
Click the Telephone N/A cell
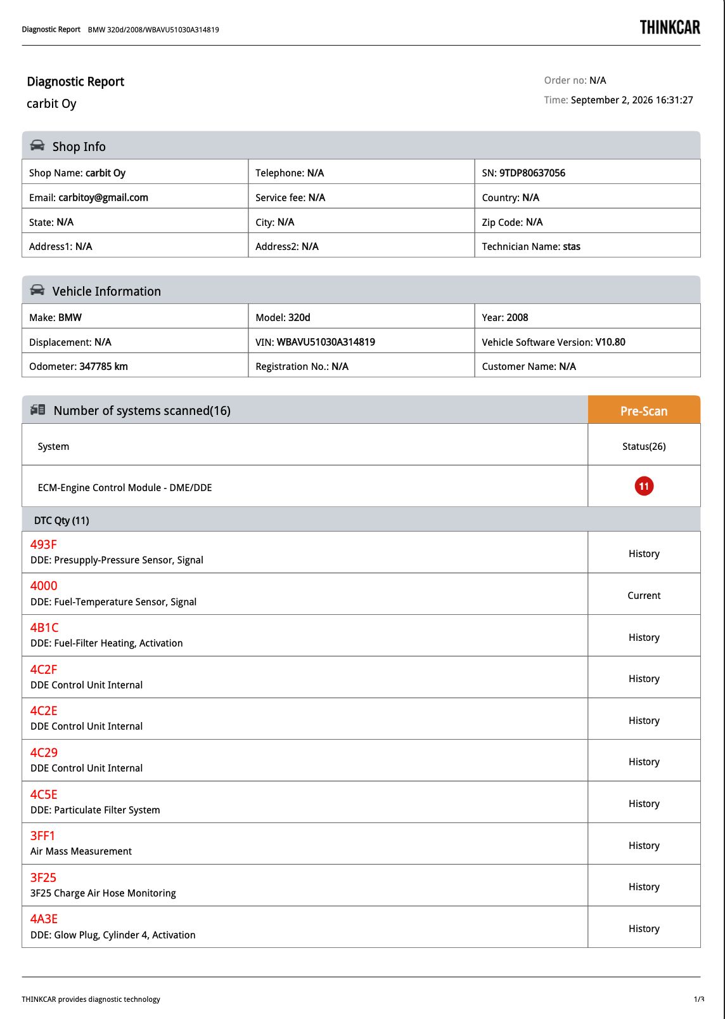click(x=361, y=173)
